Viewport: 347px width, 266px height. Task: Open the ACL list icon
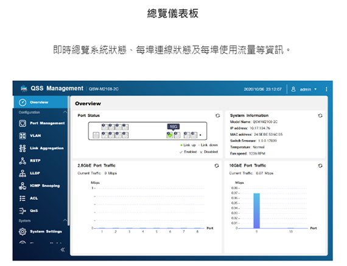(23, 198)
